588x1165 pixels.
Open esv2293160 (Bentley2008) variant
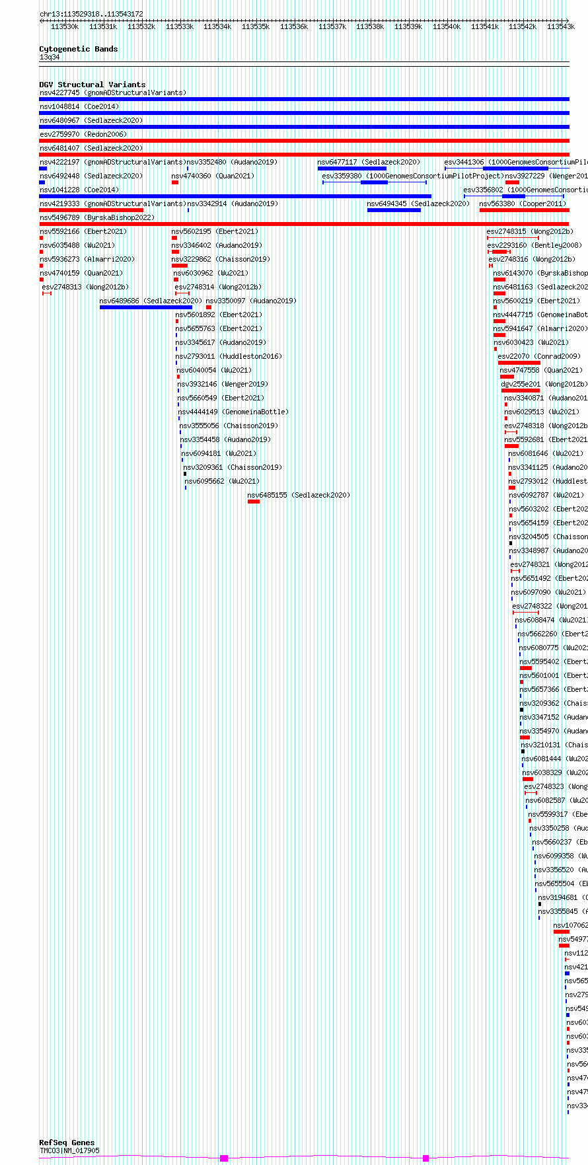[535, 245]
